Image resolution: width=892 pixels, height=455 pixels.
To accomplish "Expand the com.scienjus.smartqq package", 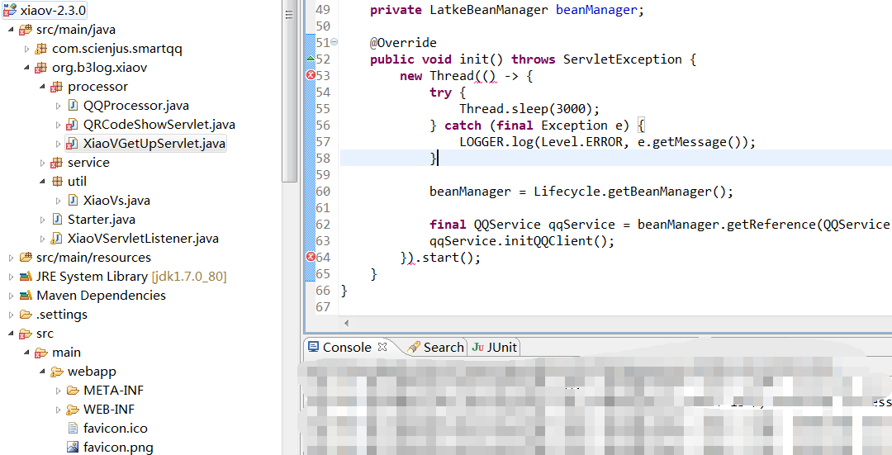I will [27, 49].
